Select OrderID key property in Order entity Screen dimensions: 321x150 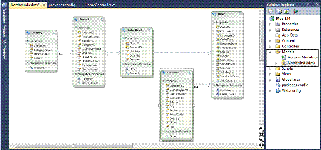click(225, 27)
